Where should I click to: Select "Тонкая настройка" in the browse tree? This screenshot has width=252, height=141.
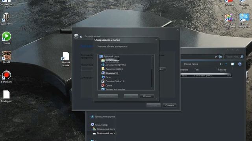113,89
